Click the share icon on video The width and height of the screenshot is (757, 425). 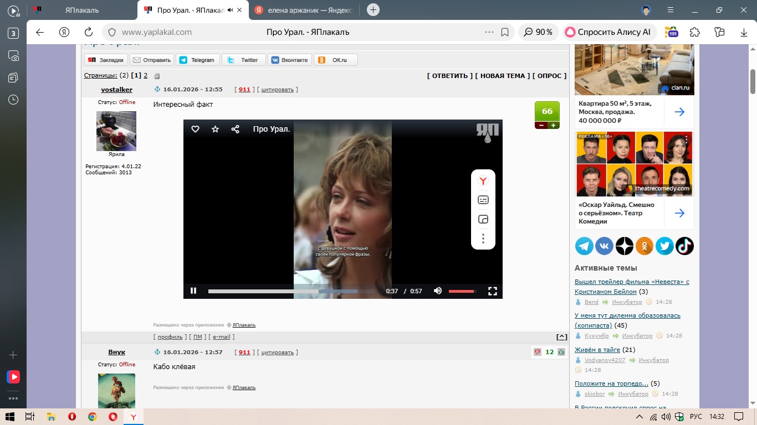[x=235, y=129]
